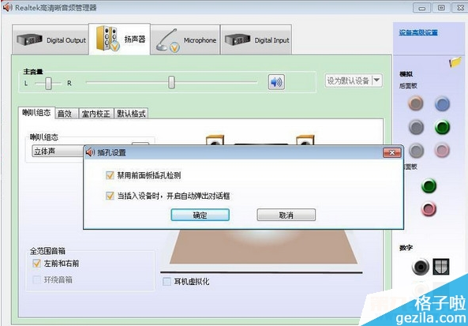Screen dimensions: 468x326
Task: Toggle 左前和右前 checkbox
Action: [37, 264]
